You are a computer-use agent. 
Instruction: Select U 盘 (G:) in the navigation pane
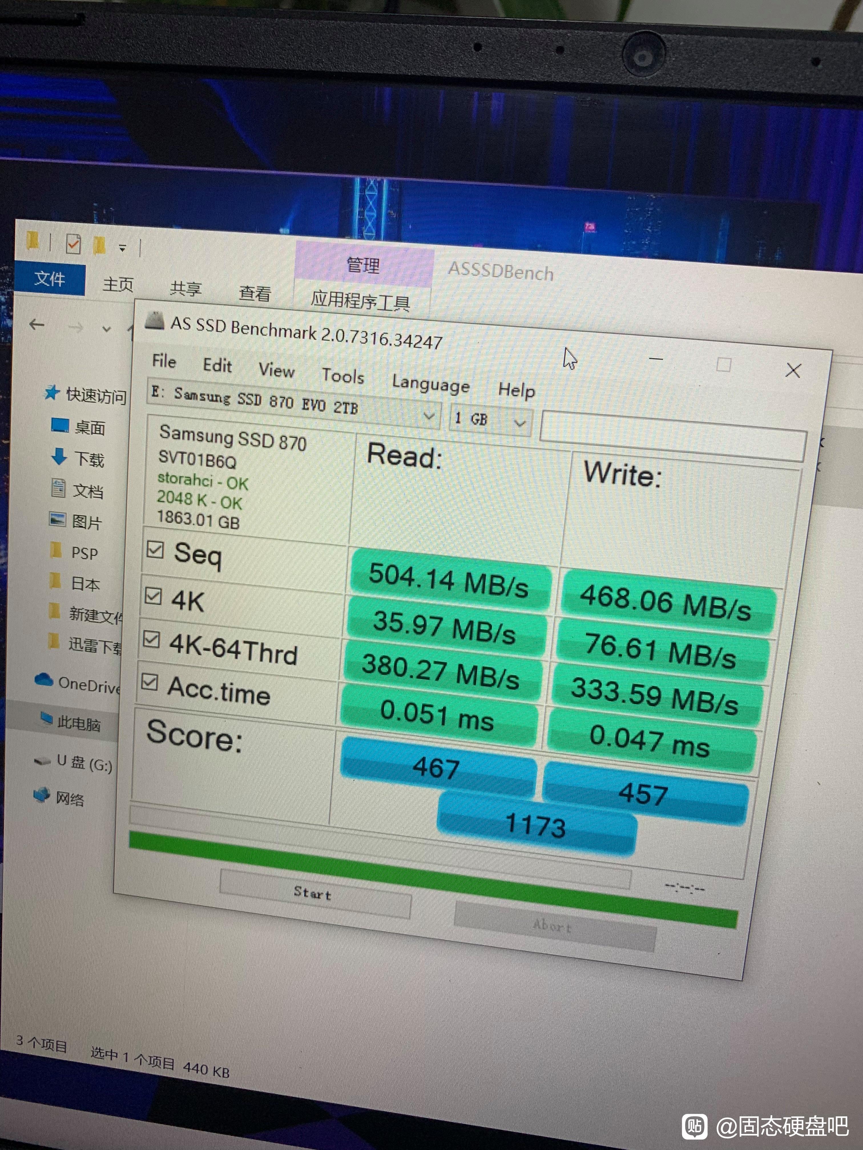pyautogui.click(x=73, y=763)
